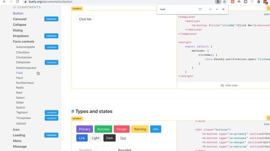The height and width of the screenshot is (151, 270).
Task: Open Collapse in the sidebar
Action: pyautogui.click(x=19, y=25)
